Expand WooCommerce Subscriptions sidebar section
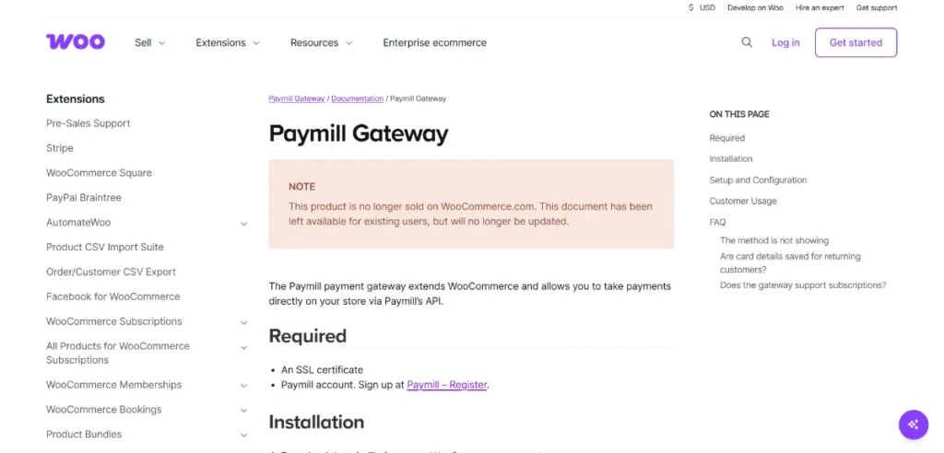Screen dimensions: 944x453 pos(243,322)
